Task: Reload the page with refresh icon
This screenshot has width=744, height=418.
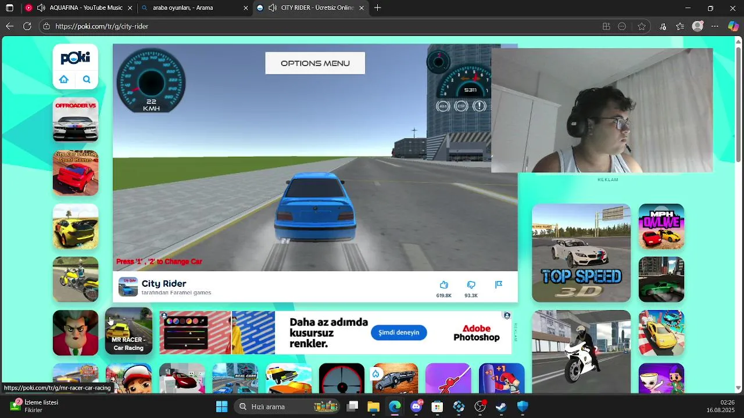Action: (27, 26)
